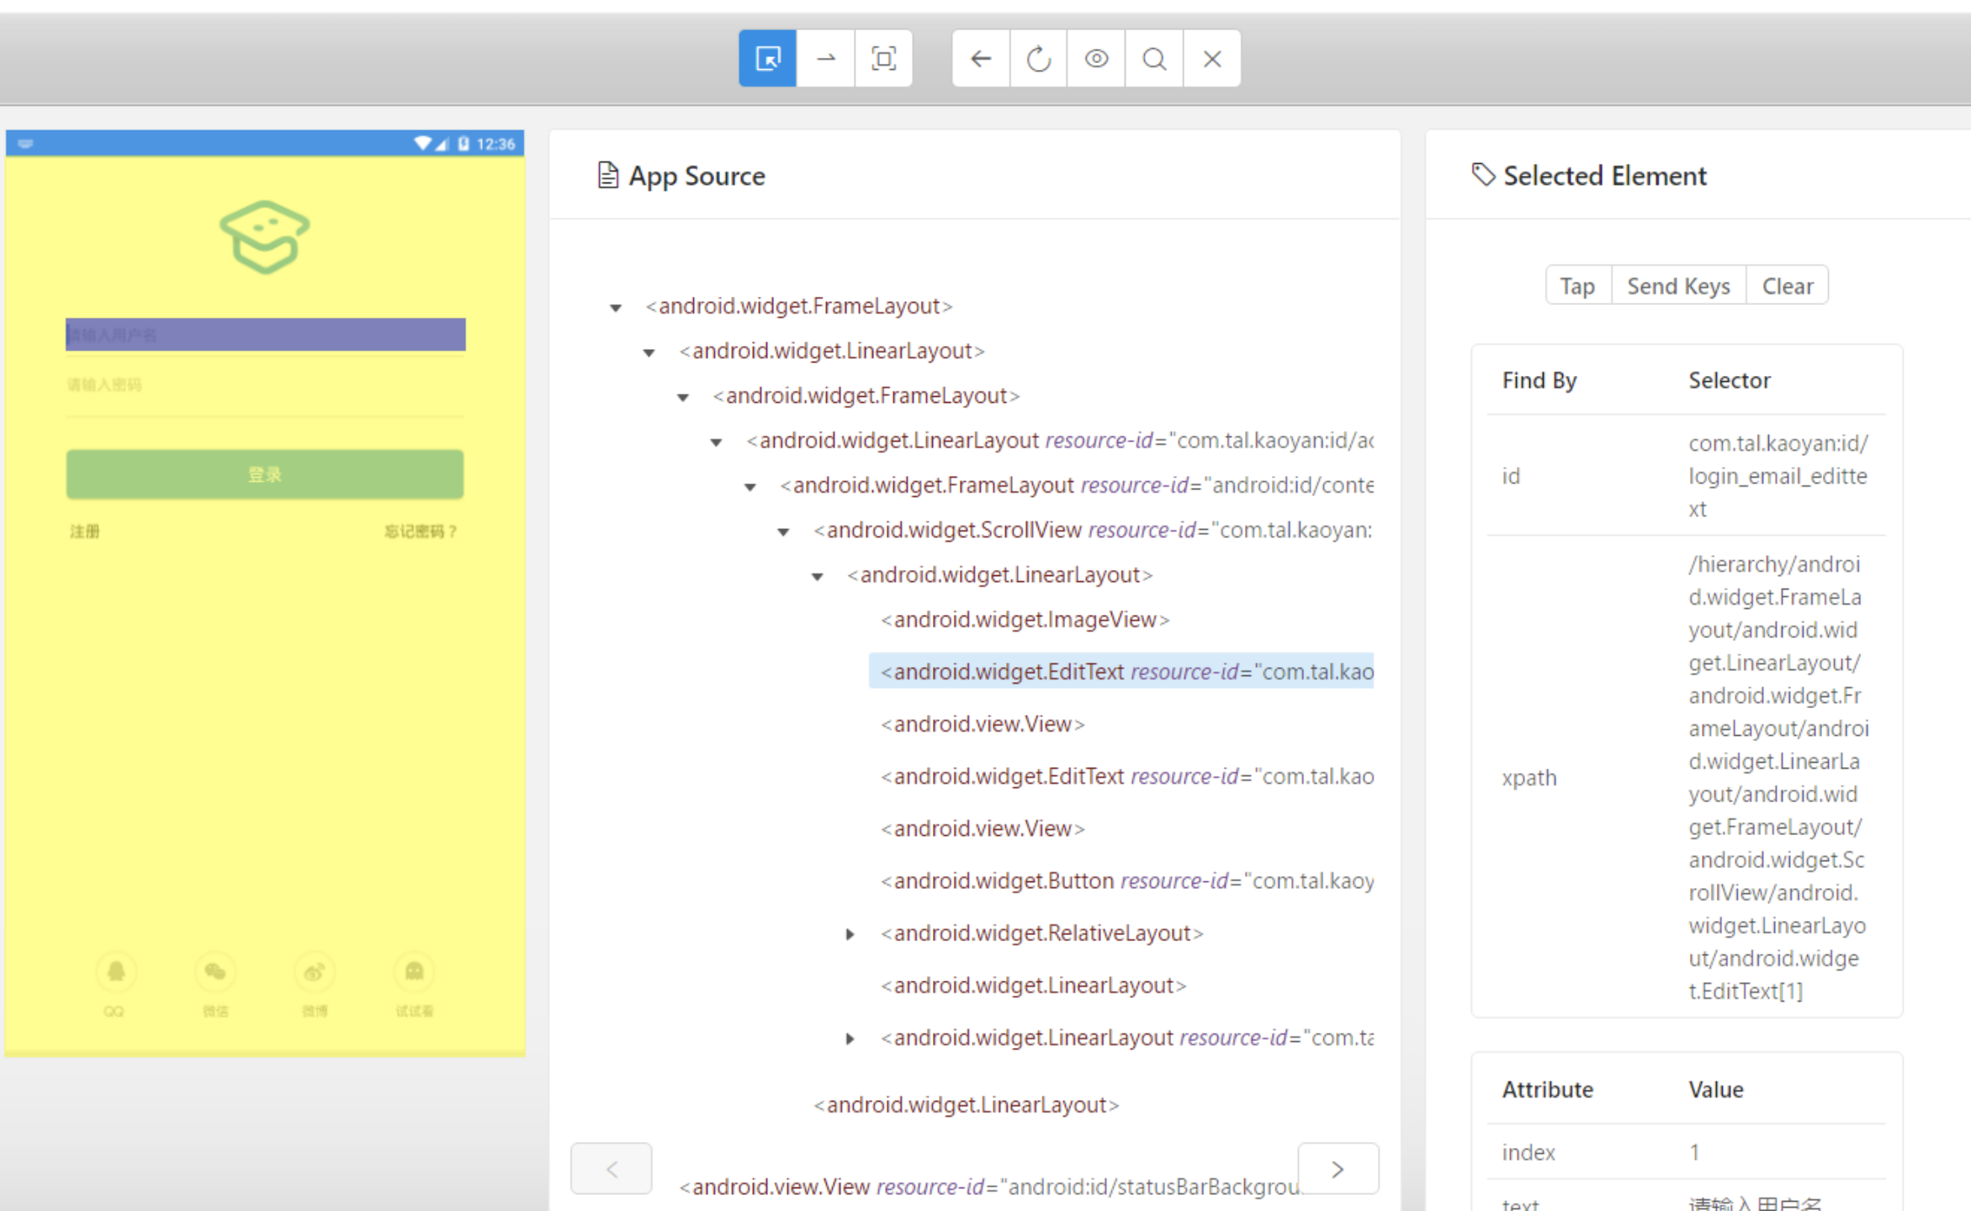
Task: Click the App Source document icon
Action: click(608, 175)
